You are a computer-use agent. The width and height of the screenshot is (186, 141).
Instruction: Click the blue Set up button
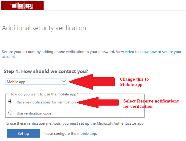(23, 133)
